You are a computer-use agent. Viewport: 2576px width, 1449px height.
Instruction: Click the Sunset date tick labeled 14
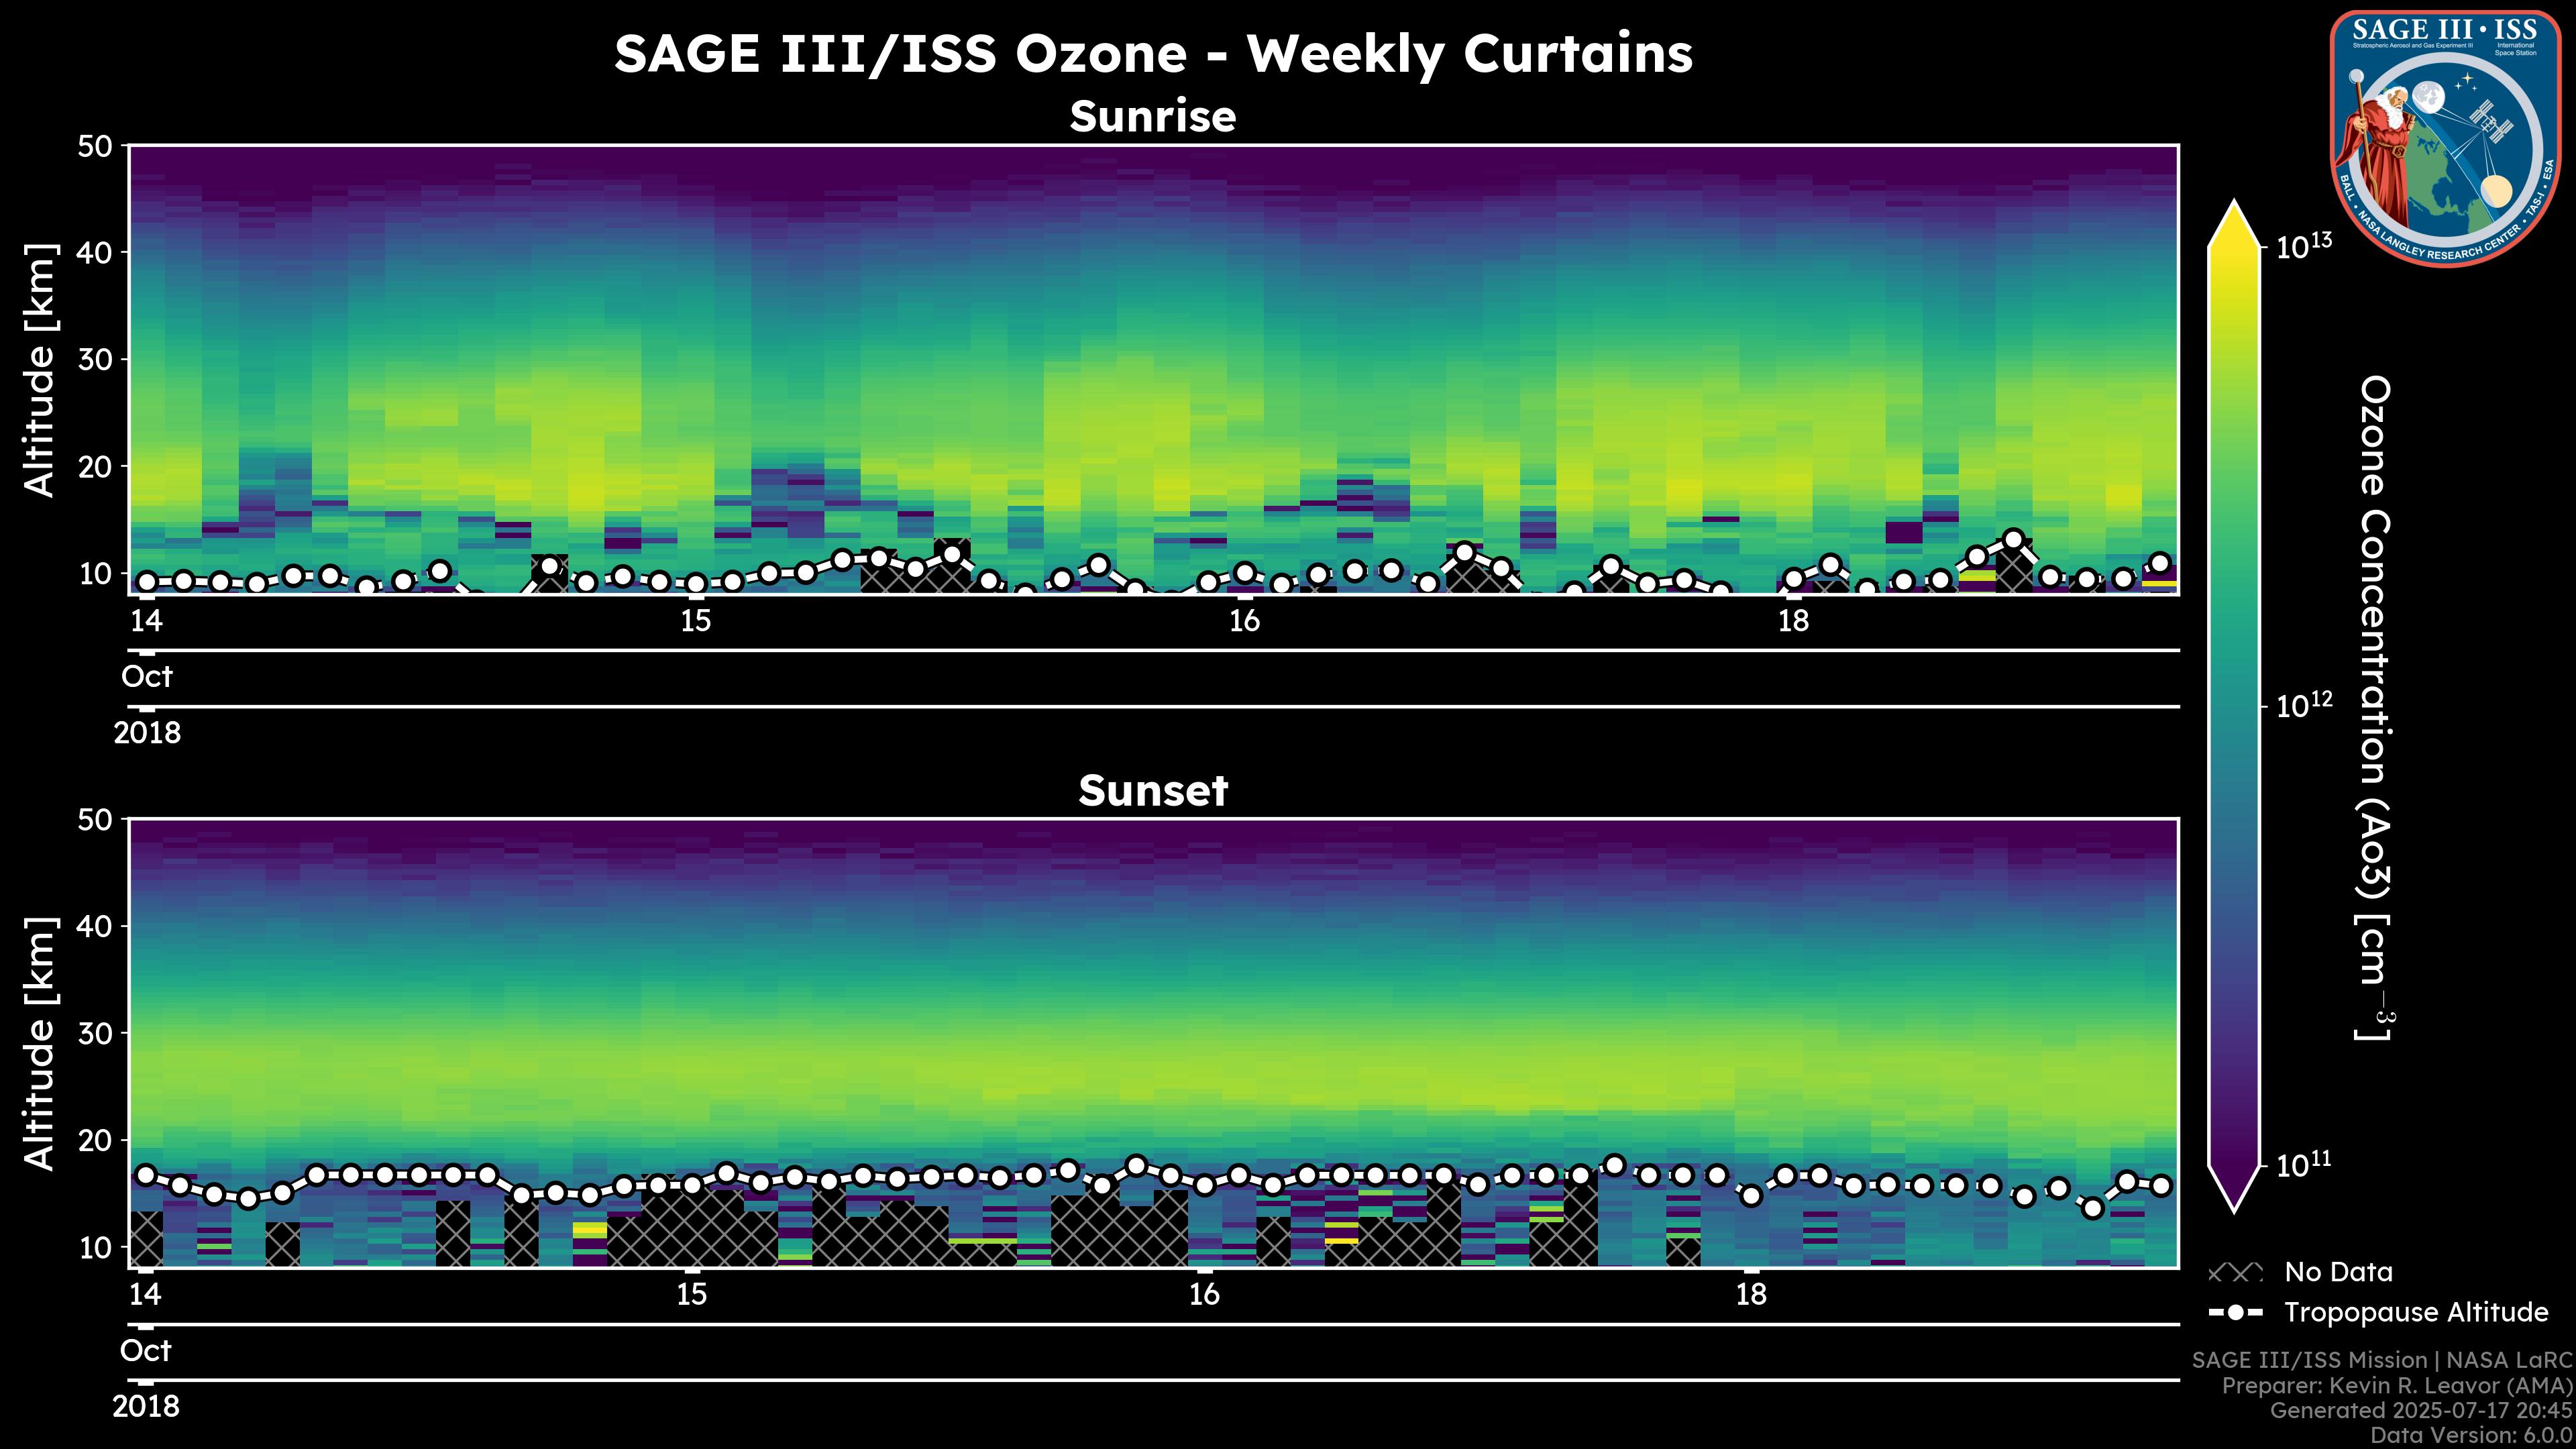146,1295
